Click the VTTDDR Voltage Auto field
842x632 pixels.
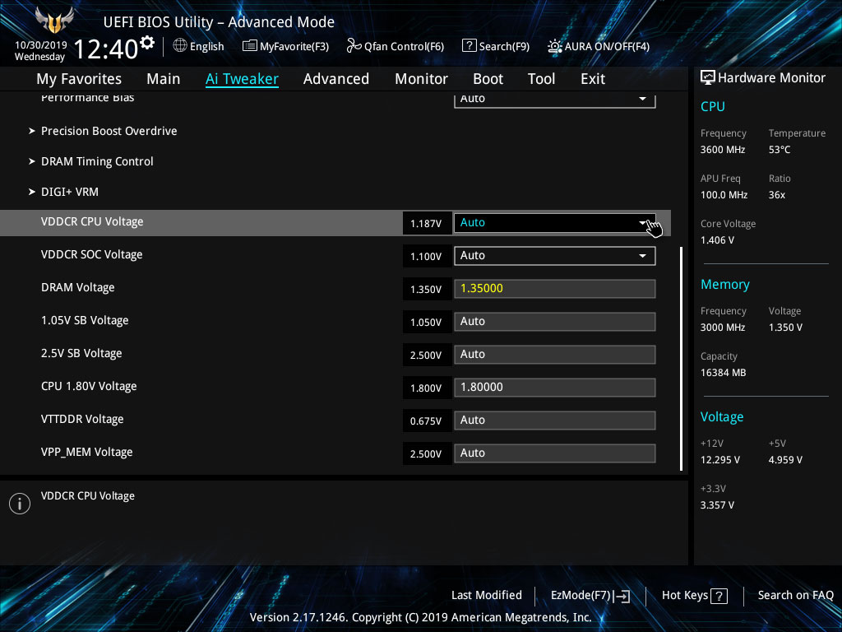point(555,421)
